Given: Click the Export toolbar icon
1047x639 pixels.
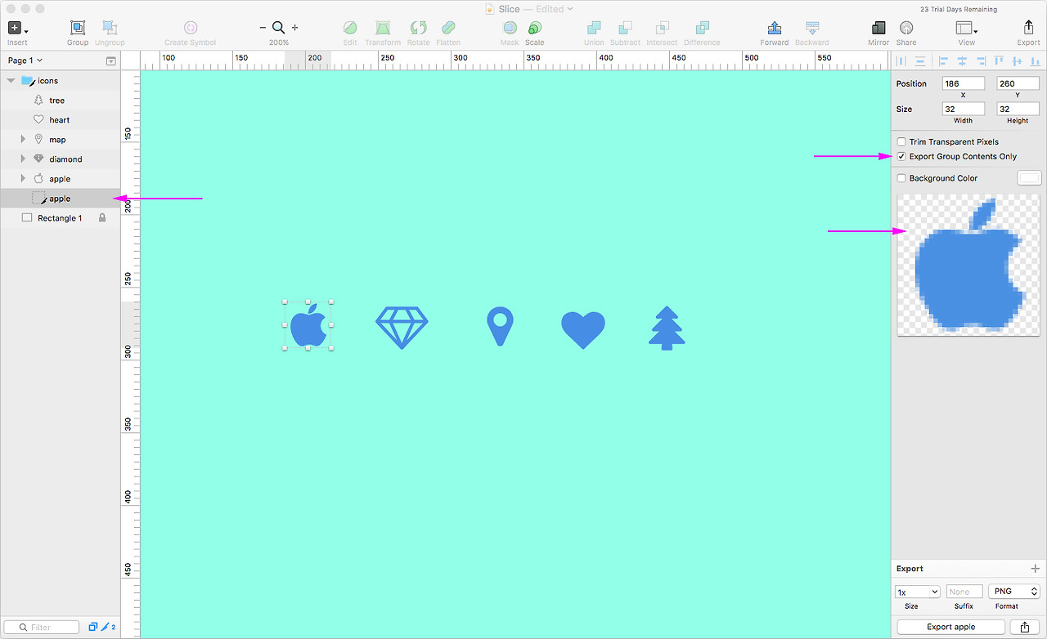Looking at the screenshot, I should tap(1029, 28).
